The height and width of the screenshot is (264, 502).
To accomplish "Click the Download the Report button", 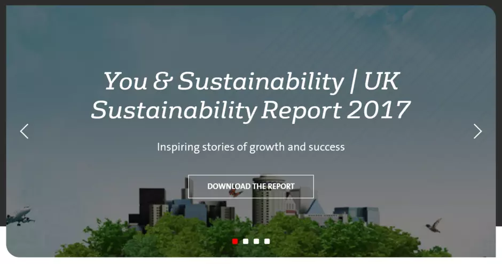I will click(x=250, y=186).
